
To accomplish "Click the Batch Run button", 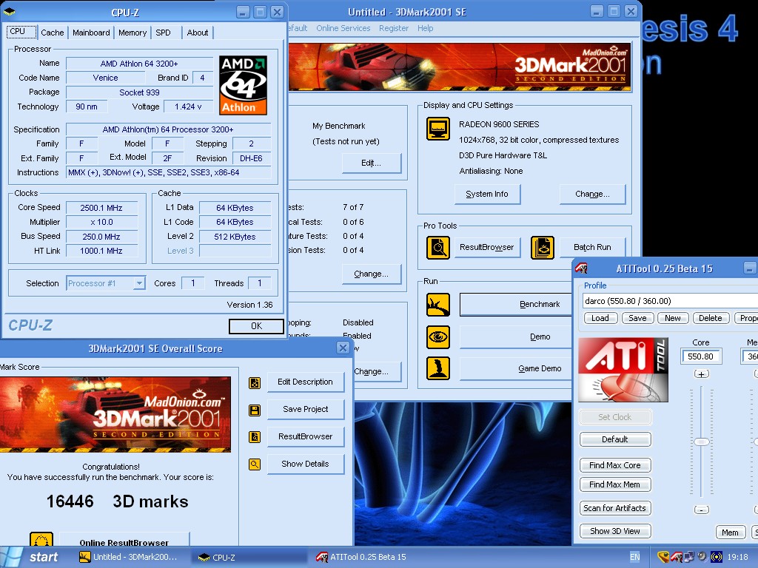I will pos(592,247).
